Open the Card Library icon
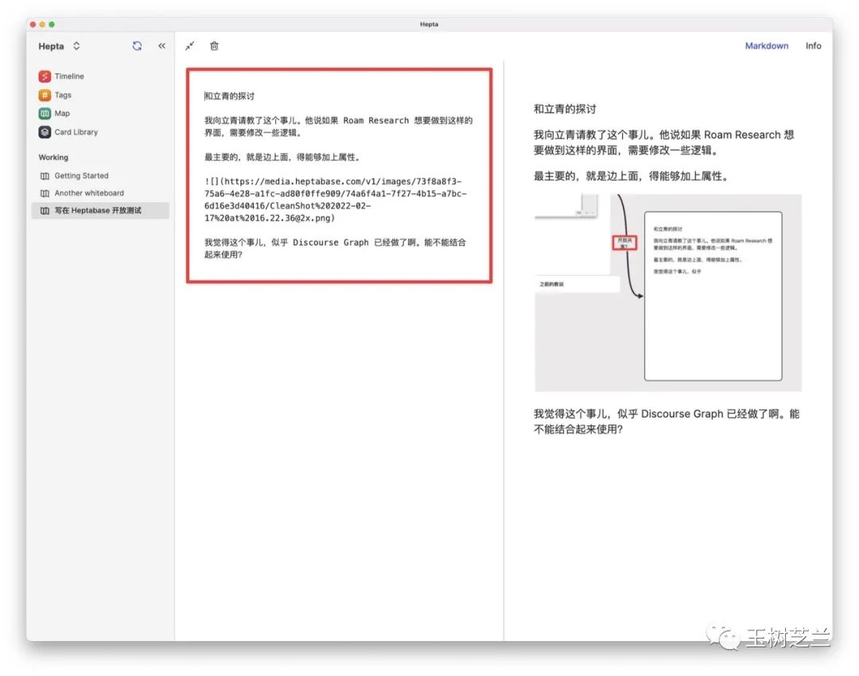The width and height of the screenshot is (859, 676). pyautogui.click(x=45, y=132)
